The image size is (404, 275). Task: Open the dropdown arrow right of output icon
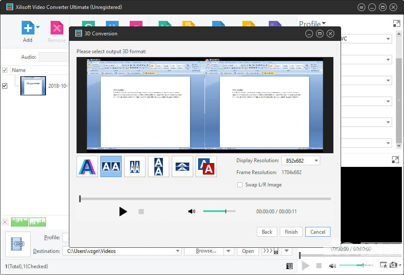287,251
